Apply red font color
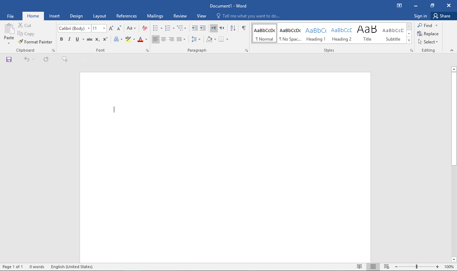This screenshot has width=457, height=271. [x=140, y=39]
